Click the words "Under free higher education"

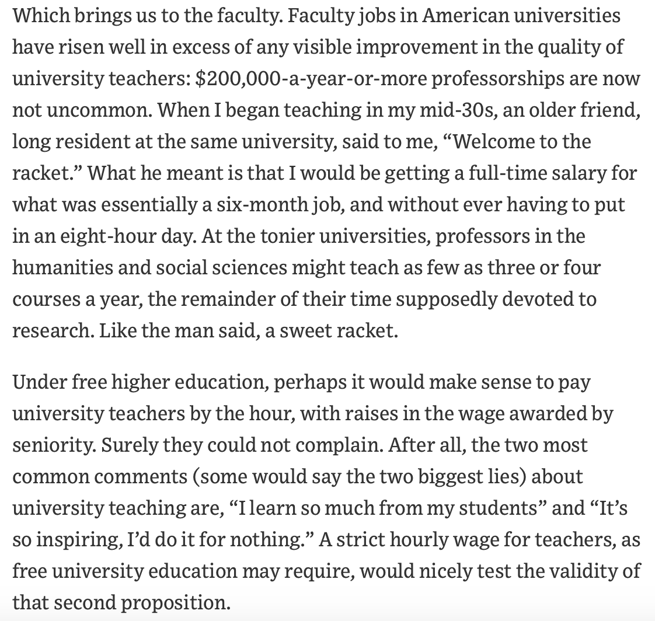coord(140,382)
